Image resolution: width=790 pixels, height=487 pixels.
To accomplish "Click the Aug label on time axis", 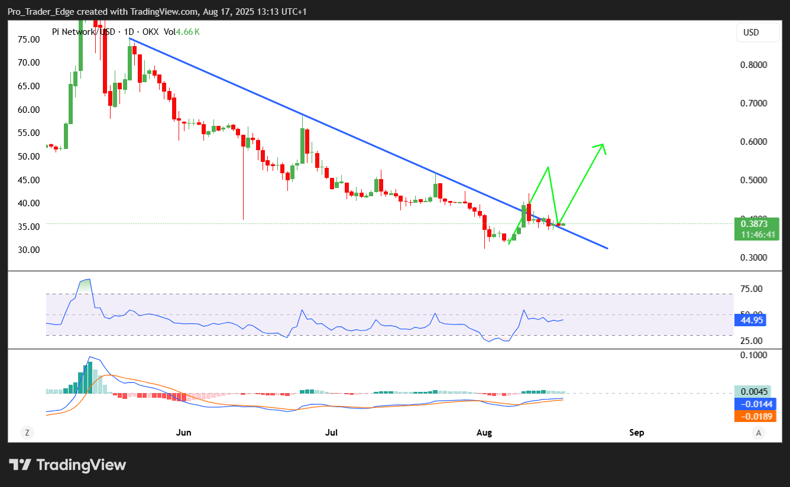I will click(x=484, y=433).
